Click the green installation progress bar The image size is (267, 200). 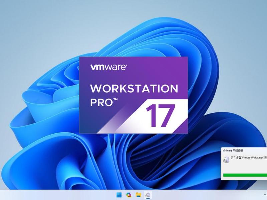pyautogui.click(x=245, y=175)
